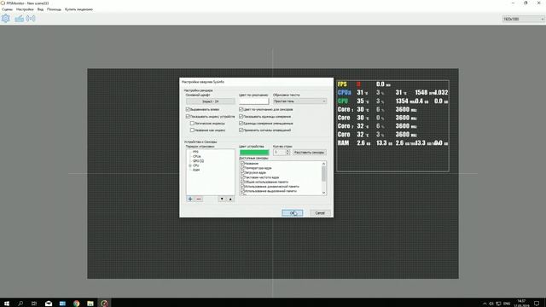
Task: Open the notification center icon
Action: click(x=537, y=304)
